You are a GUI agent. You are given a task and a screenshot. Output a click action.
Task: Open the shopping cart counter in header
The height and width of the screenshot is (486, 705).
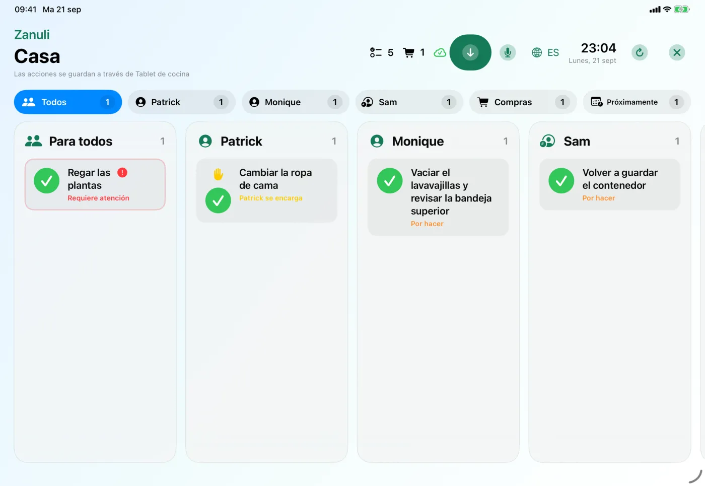(x=414, y=52)
